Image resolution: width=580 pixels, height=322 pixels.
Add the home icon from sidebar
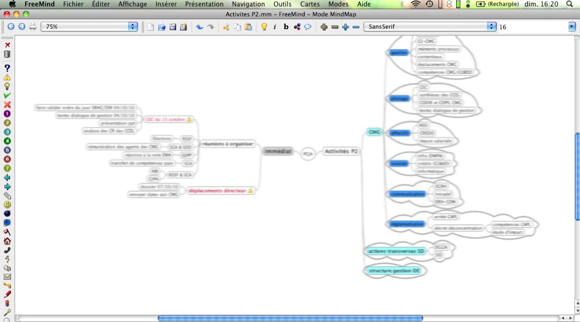coord(7,241)
